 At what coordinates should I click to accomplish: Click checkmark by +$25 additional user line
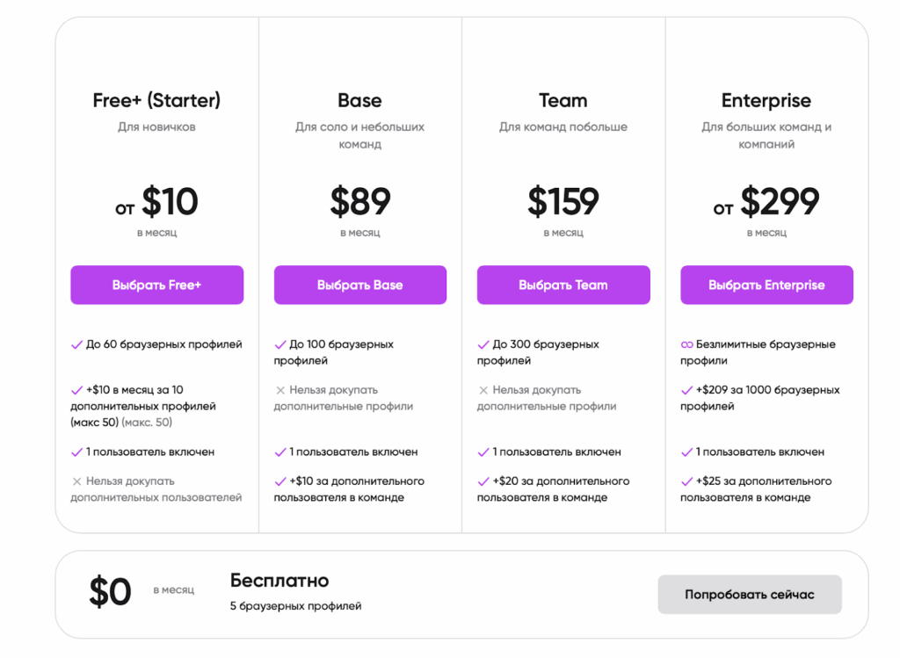pos(687,481)
